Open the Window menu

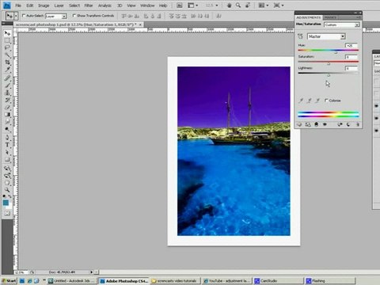[147, 6]
